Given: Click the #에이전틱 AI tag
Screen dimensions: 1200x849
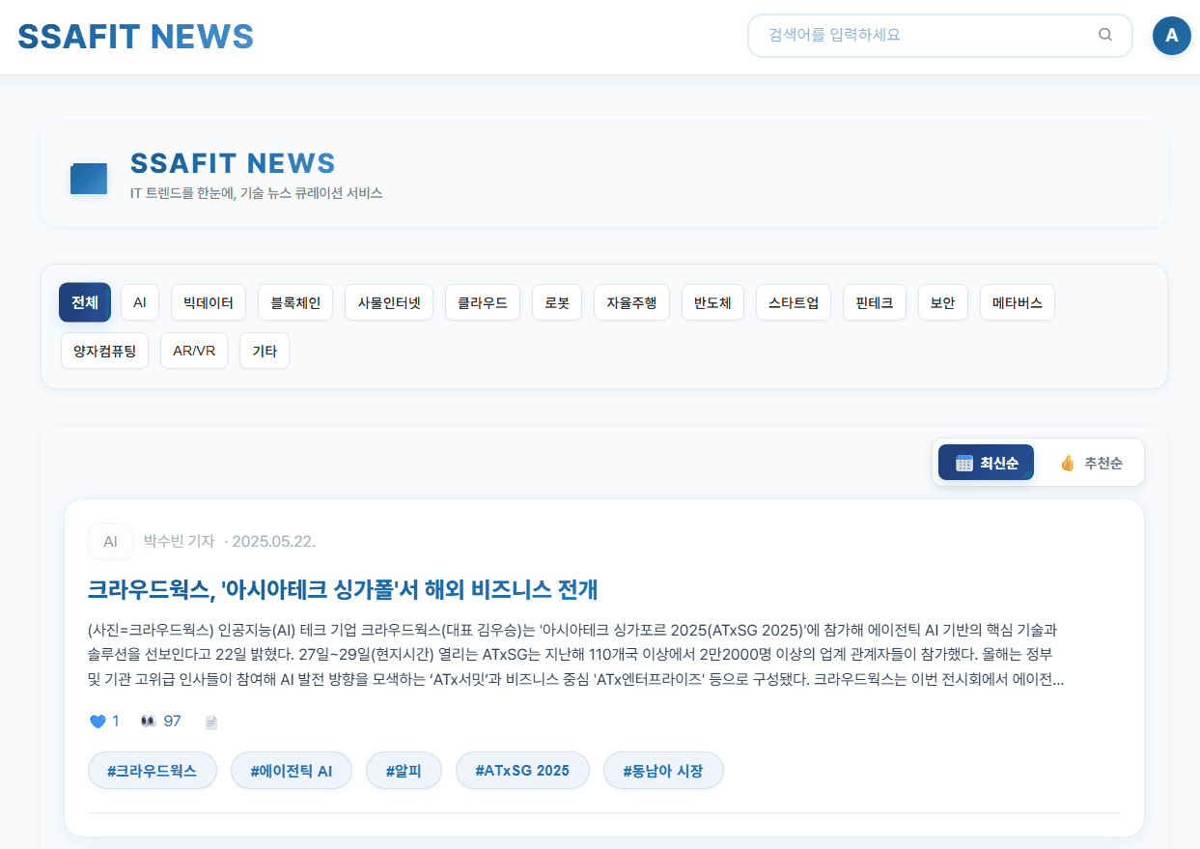Looking at the screenshot, I should (291, 770).
